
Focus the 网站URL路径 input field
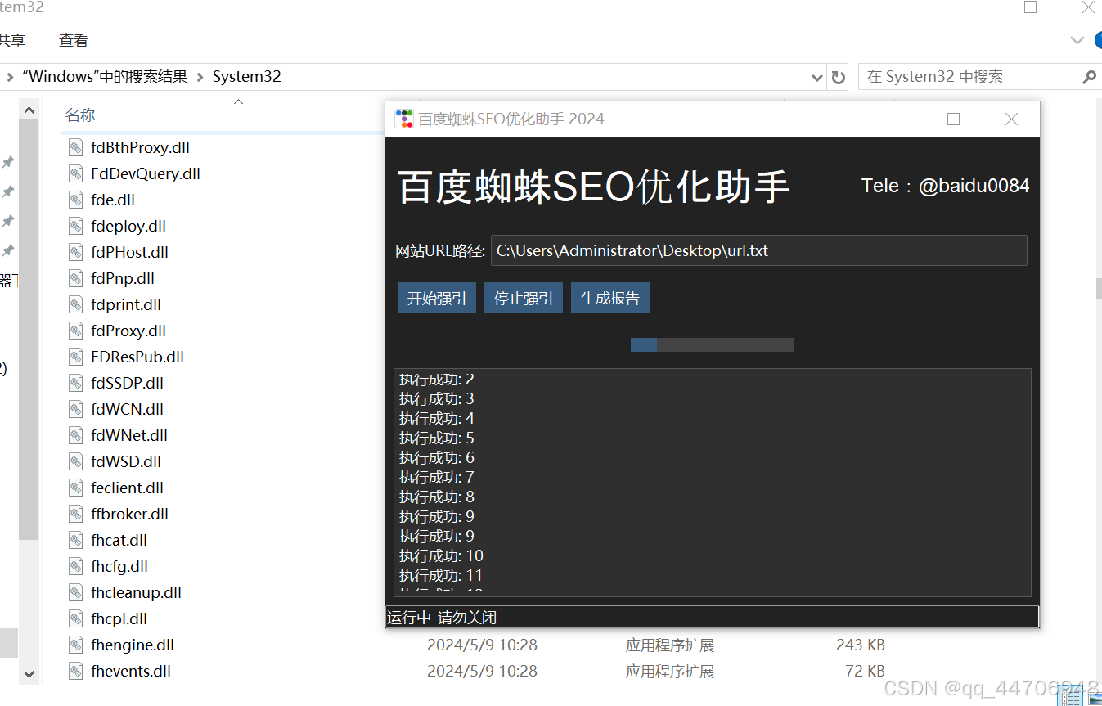(758, 250)
